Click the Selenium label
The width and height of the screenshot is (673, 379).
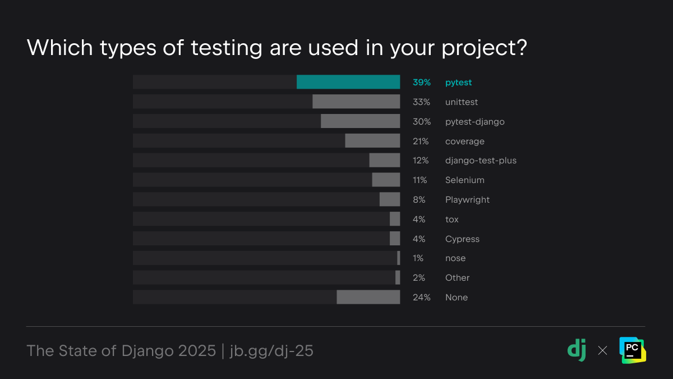(464, 180)
